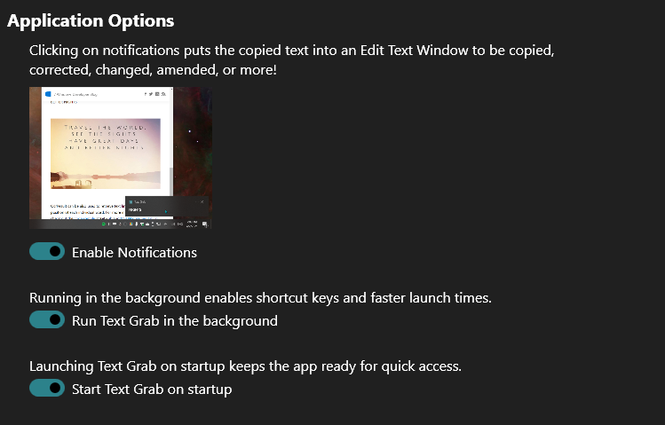
Task: Close the toast notification shown in the preview
Action: click(202, 201)
